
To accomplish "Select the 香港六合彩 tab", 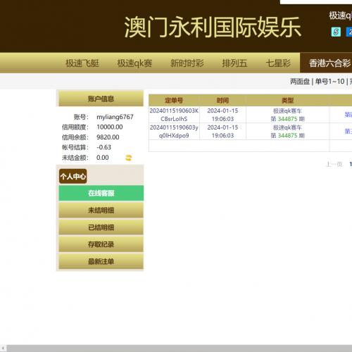I will click(326, 63).
